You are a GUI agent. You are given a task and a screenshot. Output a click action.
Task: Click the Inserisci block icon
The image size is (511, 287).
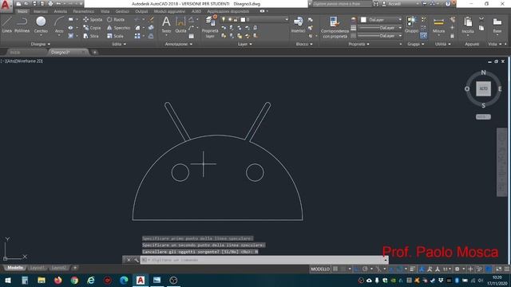pyautogui.click(x=298, y=25)
